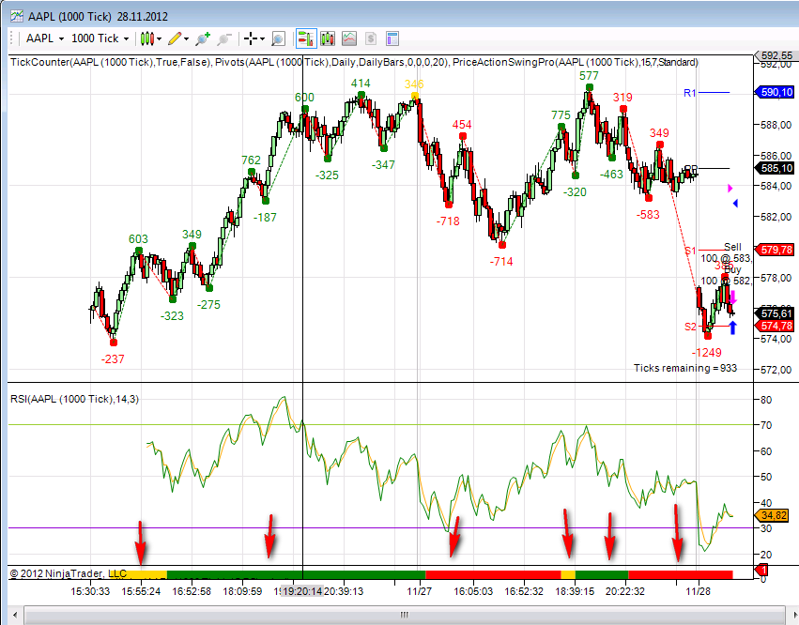799x625 pixels.
Task: Click the R1 pivot label
Action: pos(689,93)
